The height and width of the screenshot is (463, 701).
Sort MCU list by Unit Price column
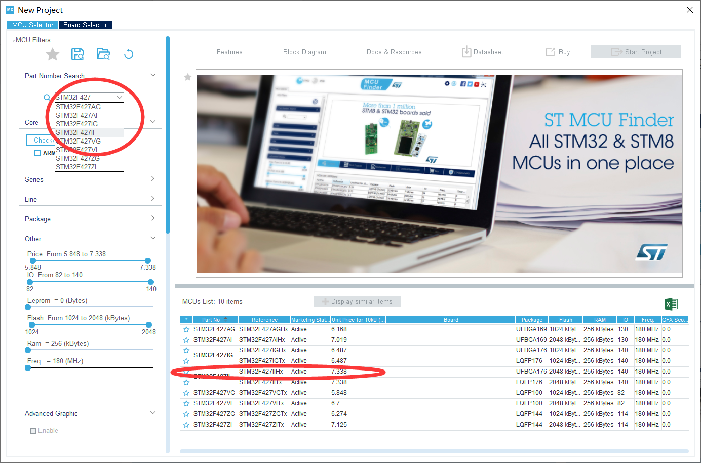[x=358, y=320]
